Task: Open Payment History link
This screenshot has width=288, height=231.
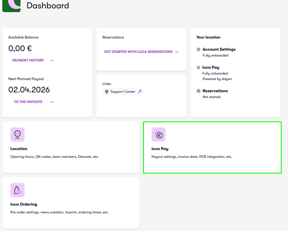Action: (28, 61)
